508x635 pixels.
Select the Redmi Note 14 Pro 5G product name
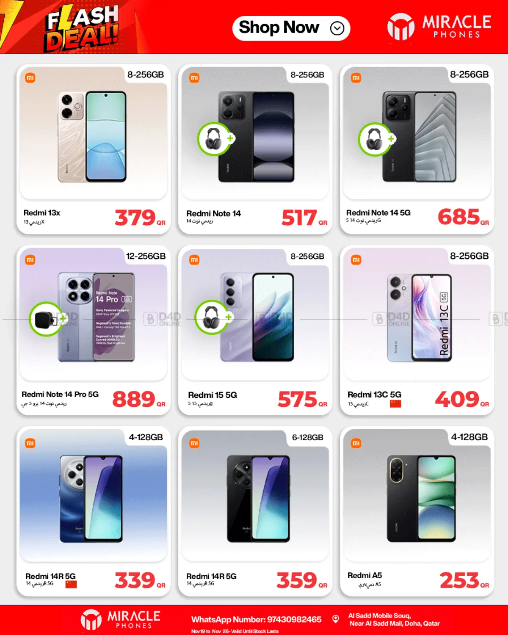60,394
